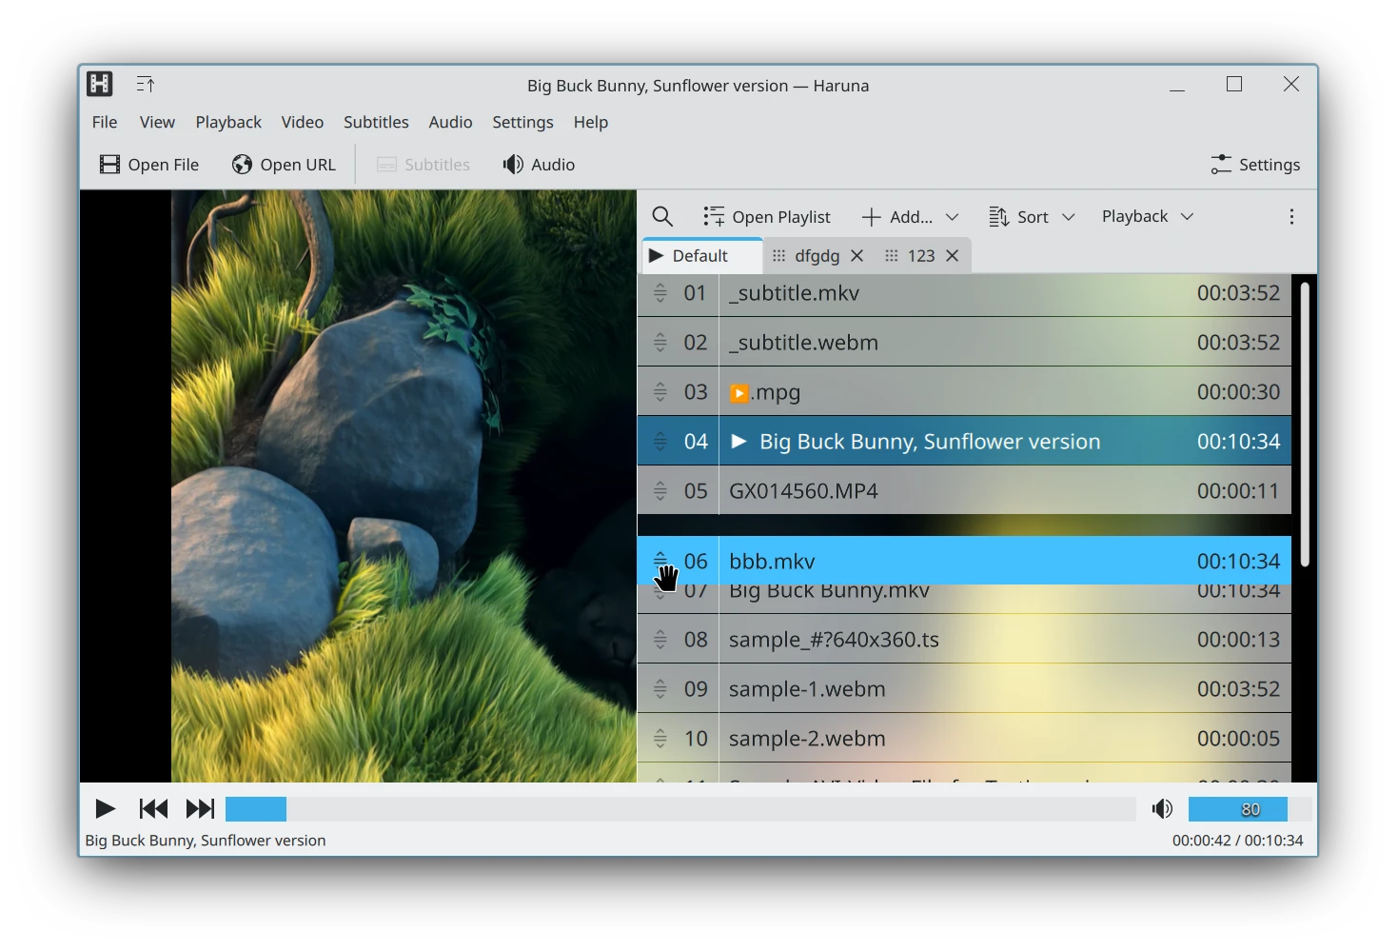Open the playlist three-dot overflow menu
This screenshot has height=951, width=1398.
coord(1291,217)
